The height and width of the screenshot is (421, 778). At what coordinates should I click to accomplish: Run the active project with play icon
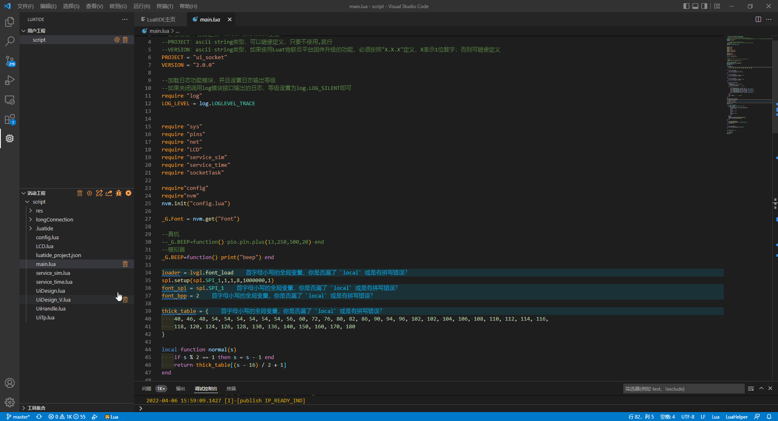pyautogui.click(x=128, y=193)
